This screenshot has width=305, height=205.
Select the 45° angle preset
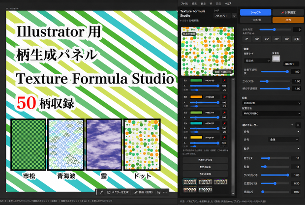coord(267,39)
